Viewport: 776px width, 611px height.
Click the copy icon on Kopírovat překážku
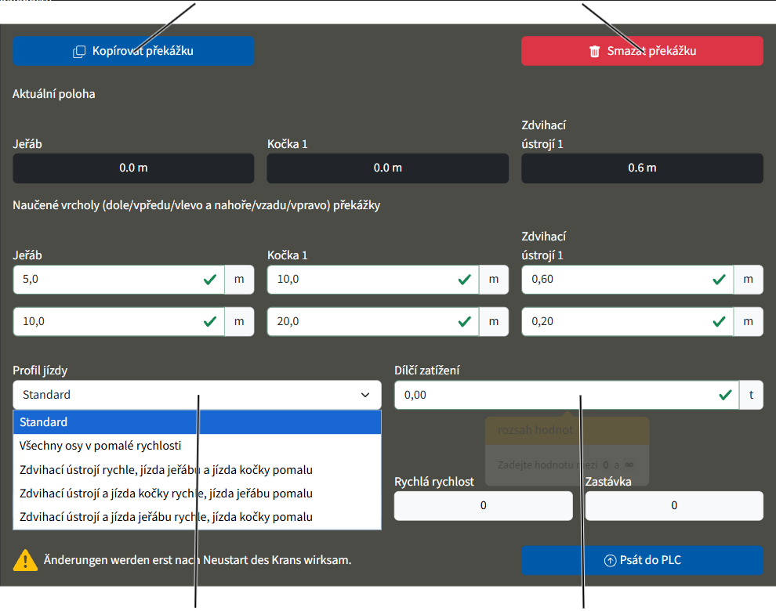click(x=79, y=52)
